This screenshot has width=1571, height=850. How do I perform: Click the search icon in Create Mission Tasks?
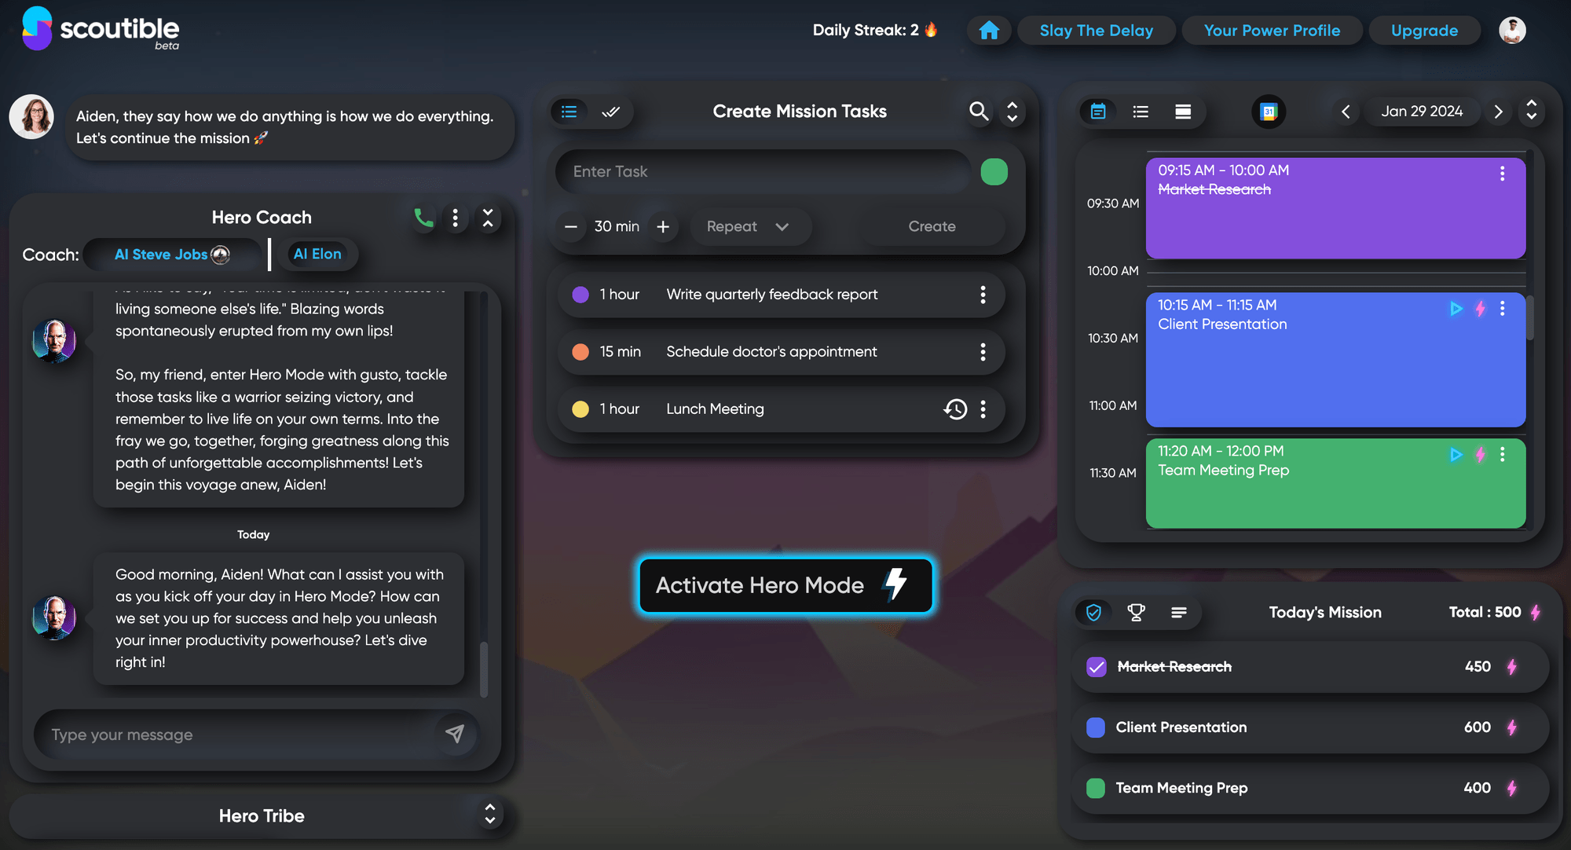(x=978, y=112)
